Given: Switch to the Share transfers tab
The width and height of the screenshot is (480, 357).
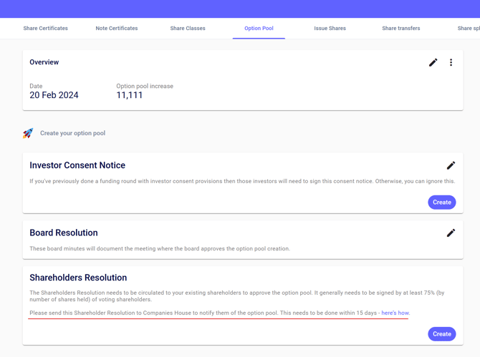Looking at the screenshot, I should pos(400,29).
